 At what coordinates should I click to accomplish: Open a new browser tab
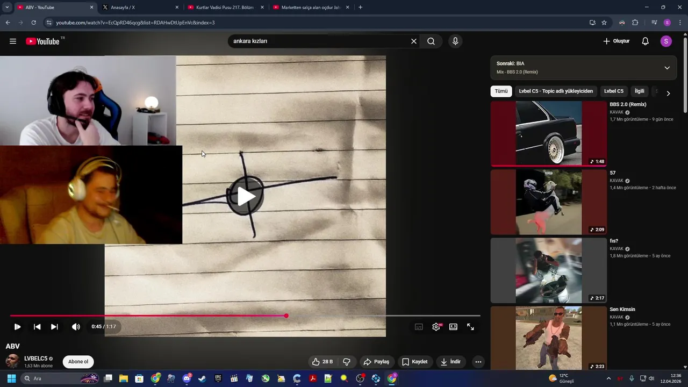point(360,8)
